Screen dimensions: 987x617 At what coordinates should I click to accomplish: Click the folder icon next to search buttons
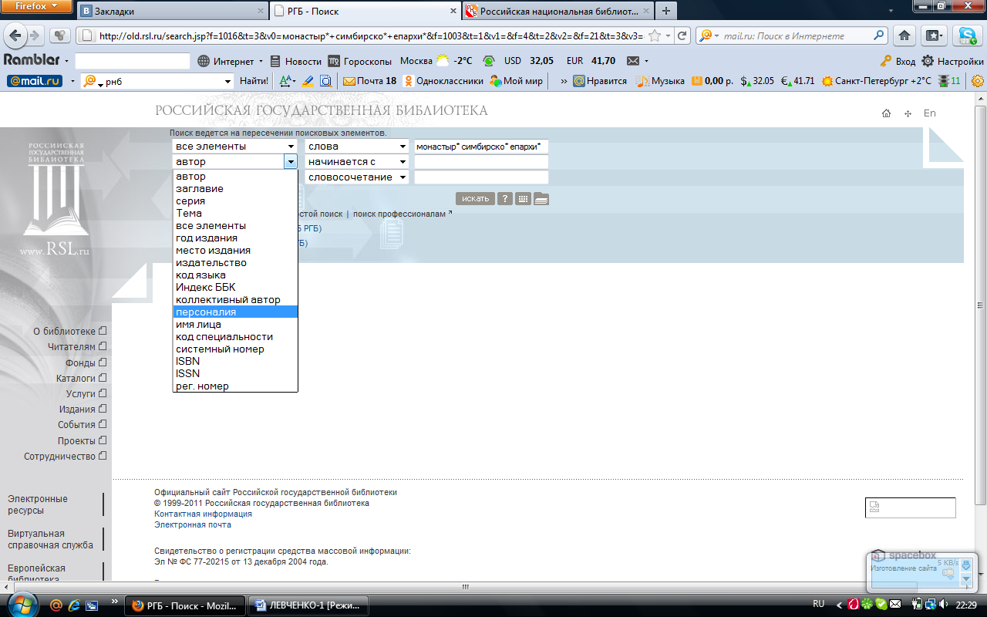541,198
